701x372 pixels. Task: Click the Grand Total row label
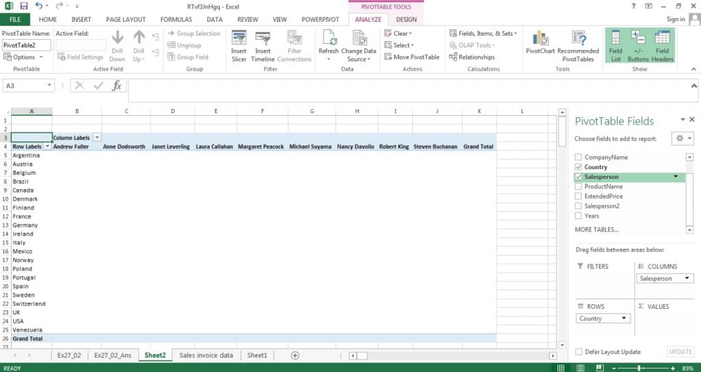coord(31,339)
